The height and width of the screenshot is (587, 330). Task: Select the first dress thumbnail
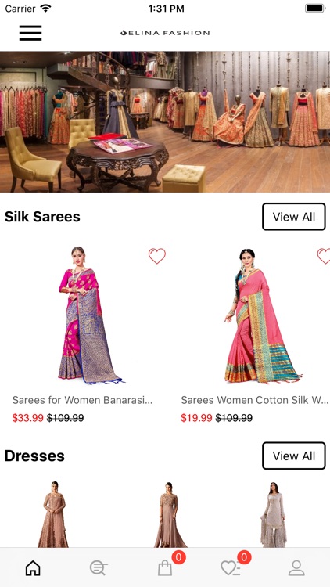tap(53, 514)
